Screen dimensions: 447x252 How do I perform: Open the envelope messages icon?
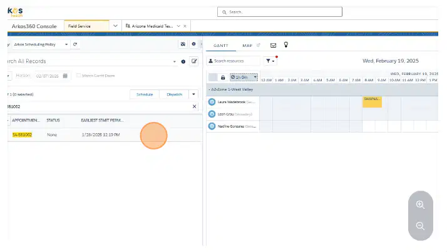click(273, 45)
